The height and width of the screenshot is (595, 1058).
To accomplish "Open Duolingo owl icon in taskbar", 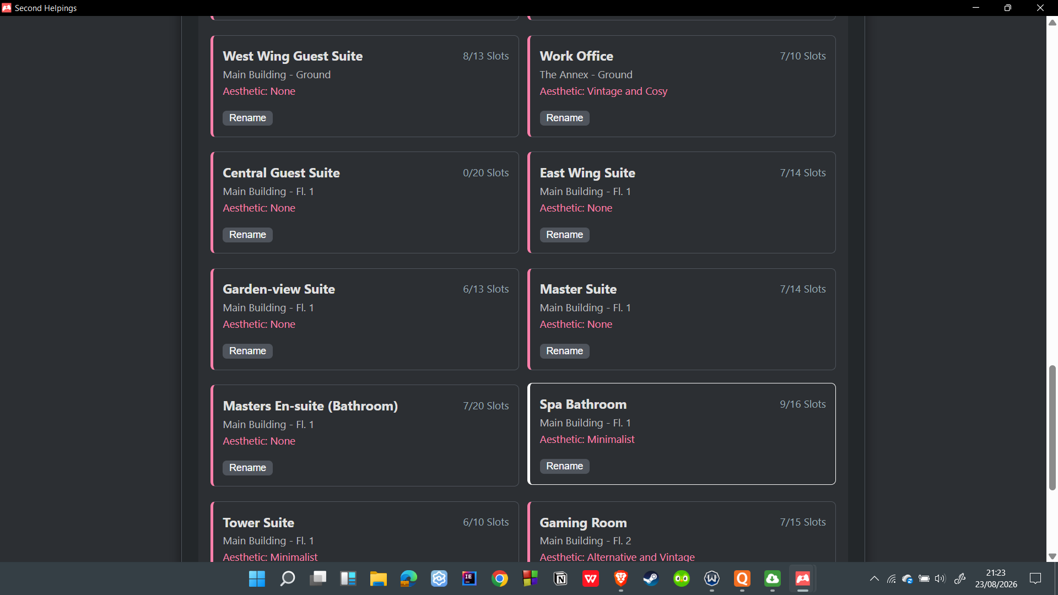I will tap(682, 578).
